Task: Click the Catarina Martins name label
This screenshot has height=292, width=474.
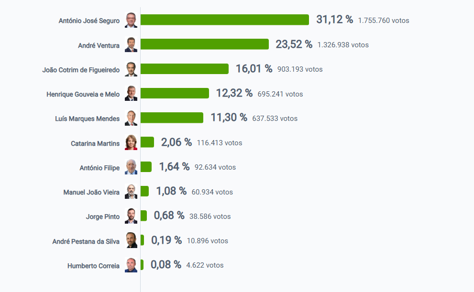Action: (x=95, y=143)
